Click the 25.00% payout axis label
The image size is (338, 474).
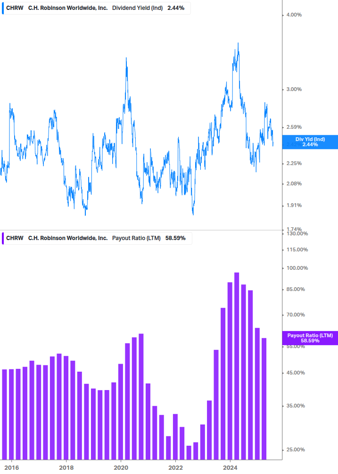pyautogui.click(x=296, y=450)
